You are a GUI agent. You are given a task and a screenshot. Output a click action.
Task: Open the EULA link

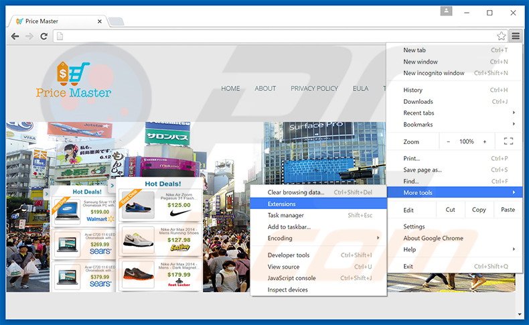(360, 88)
